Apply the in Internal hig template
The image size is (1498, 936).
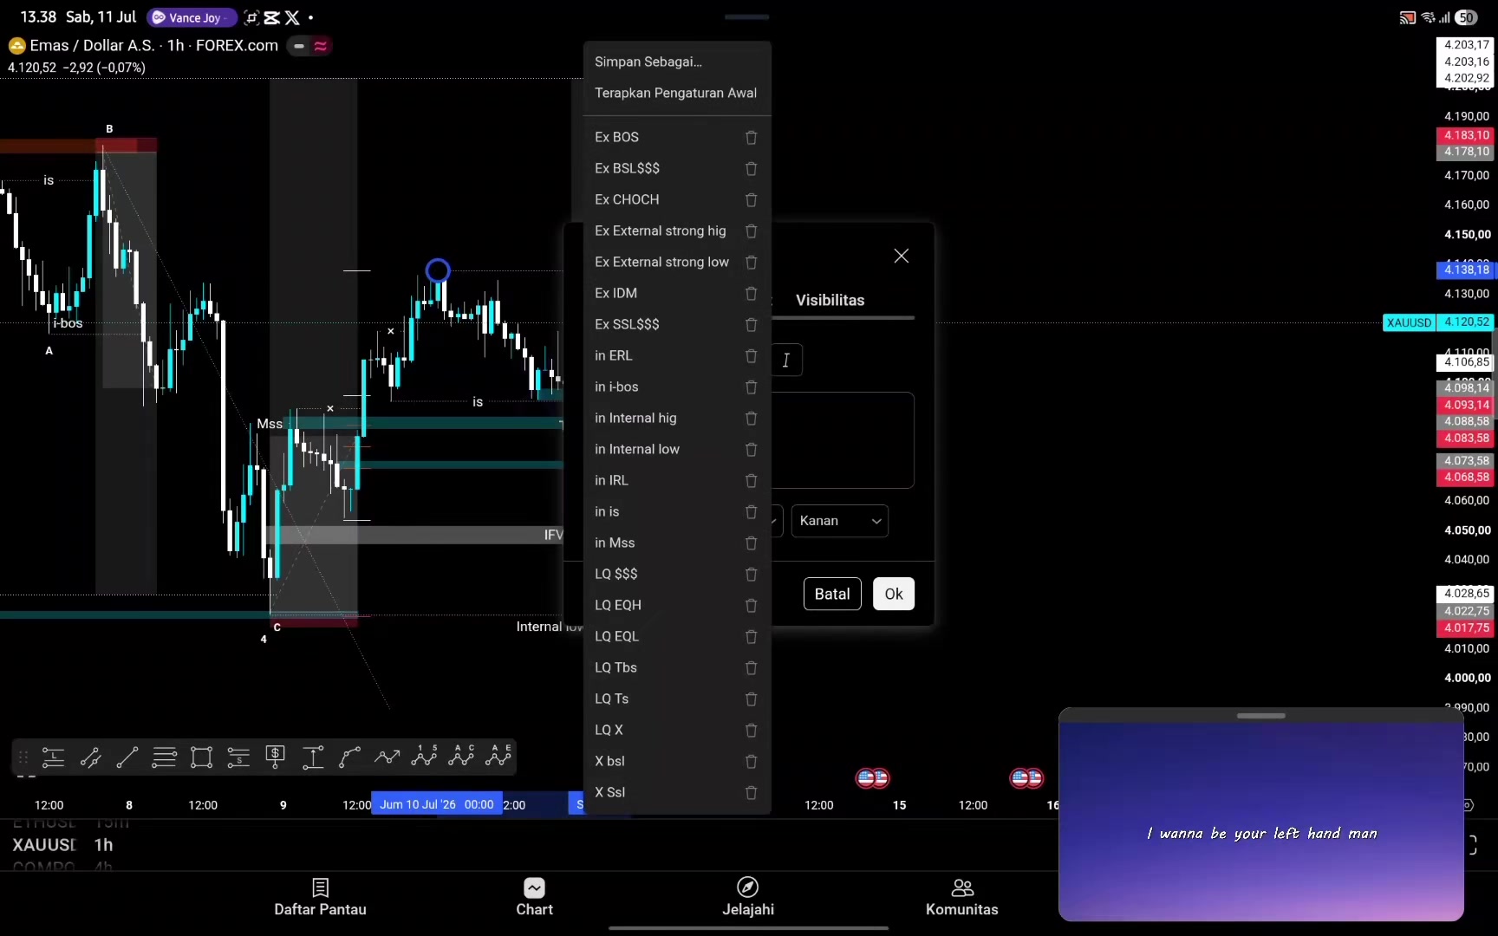(635, 418)
